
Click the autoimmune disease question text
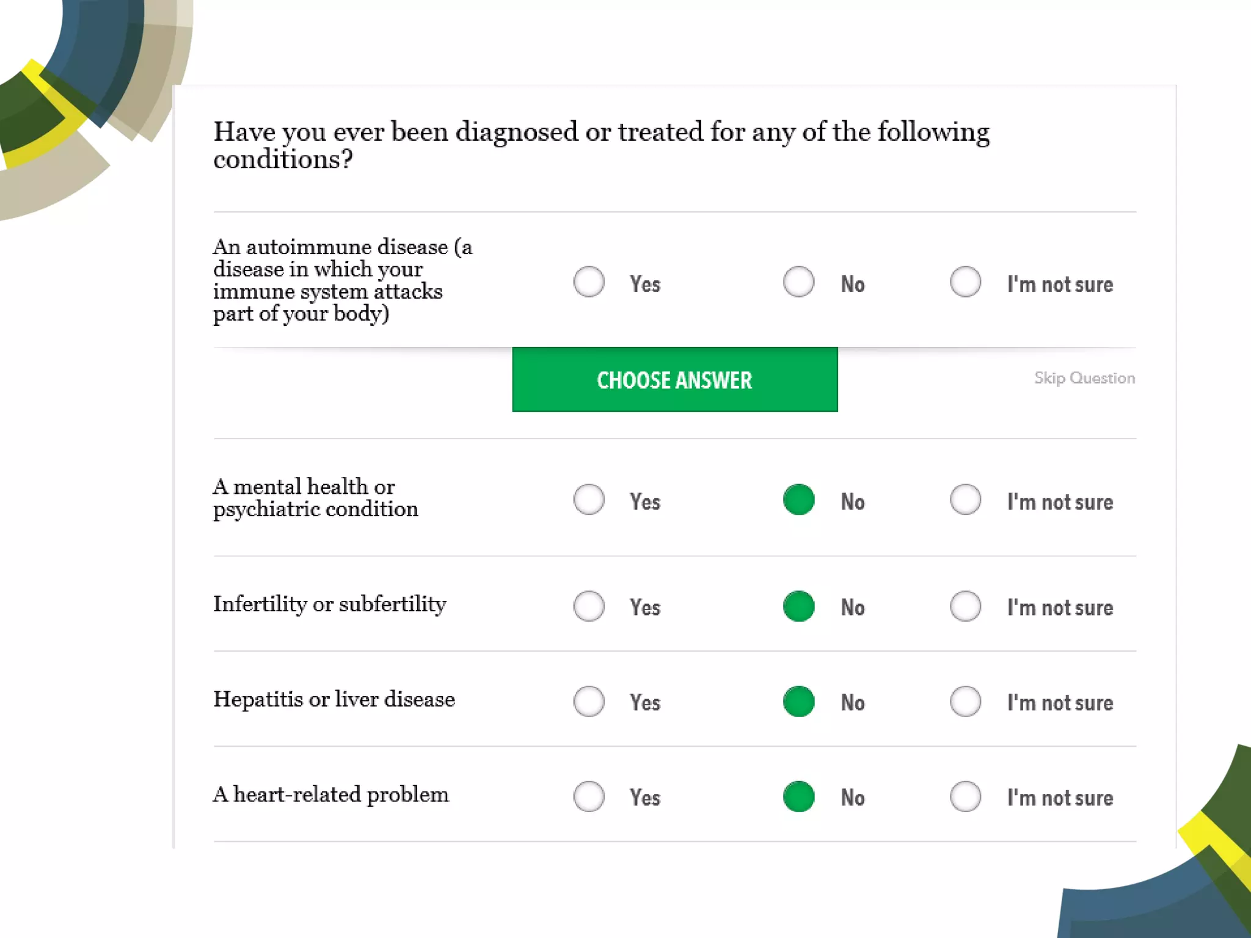tap(342, 280)
